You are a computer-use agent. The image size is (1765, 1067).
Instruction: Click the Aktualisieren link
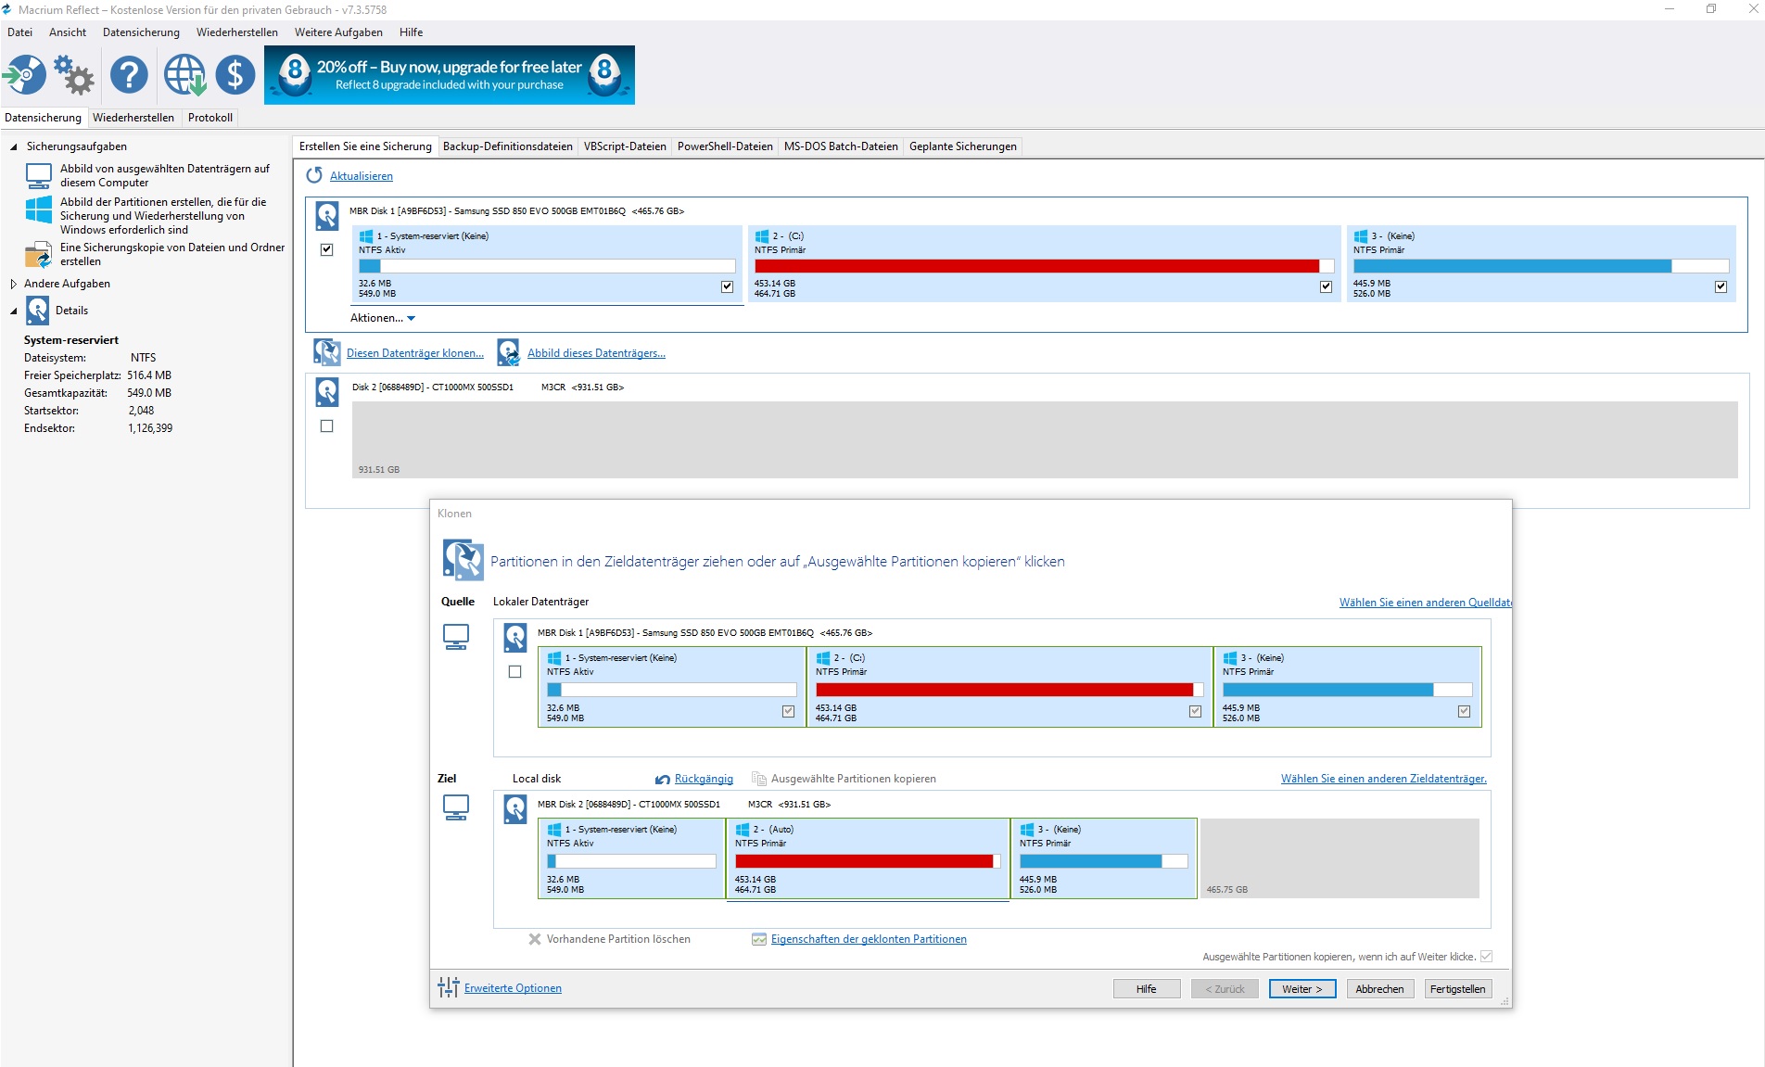point(362,176)
